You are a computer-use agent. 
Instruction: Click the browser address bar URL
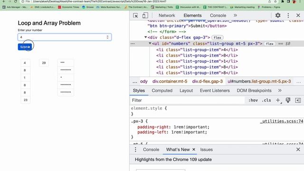point(99,1)
